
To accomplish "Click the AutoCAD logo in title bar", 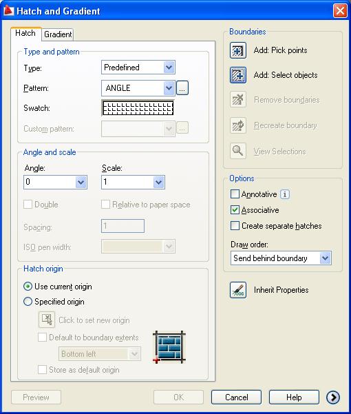I will 8,10.
